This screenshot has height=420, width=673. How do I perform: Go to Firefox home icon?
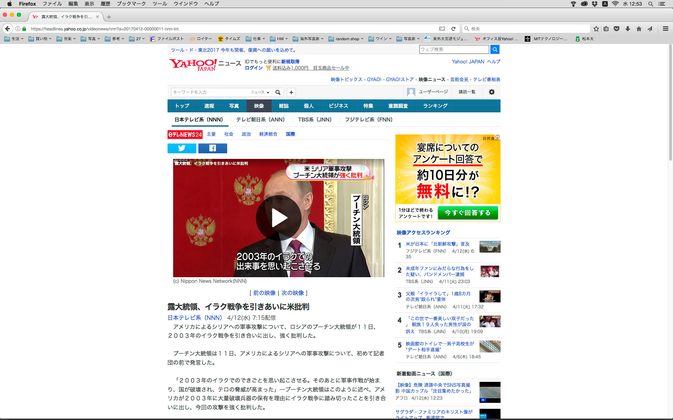(x=639, y=29)
